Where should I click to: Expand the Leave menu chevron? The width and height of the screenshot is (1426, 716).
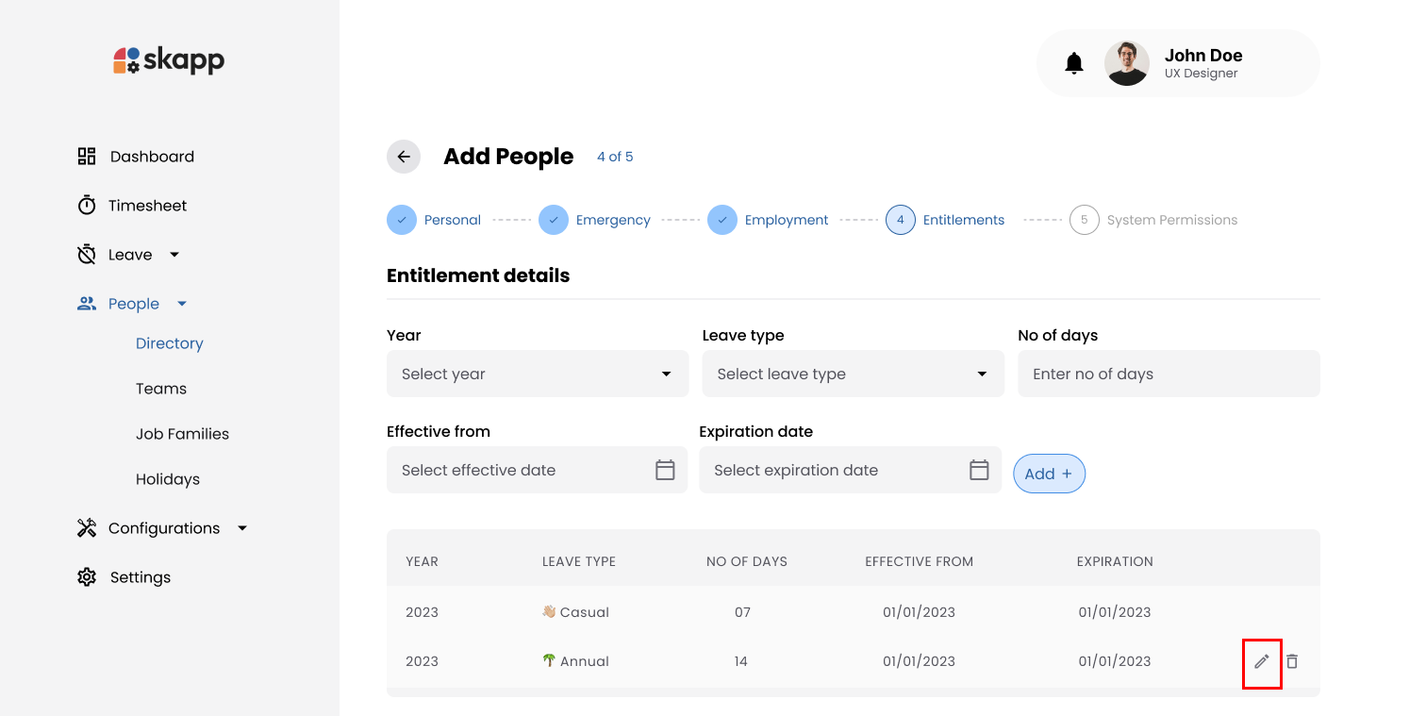tap(174, 254)
